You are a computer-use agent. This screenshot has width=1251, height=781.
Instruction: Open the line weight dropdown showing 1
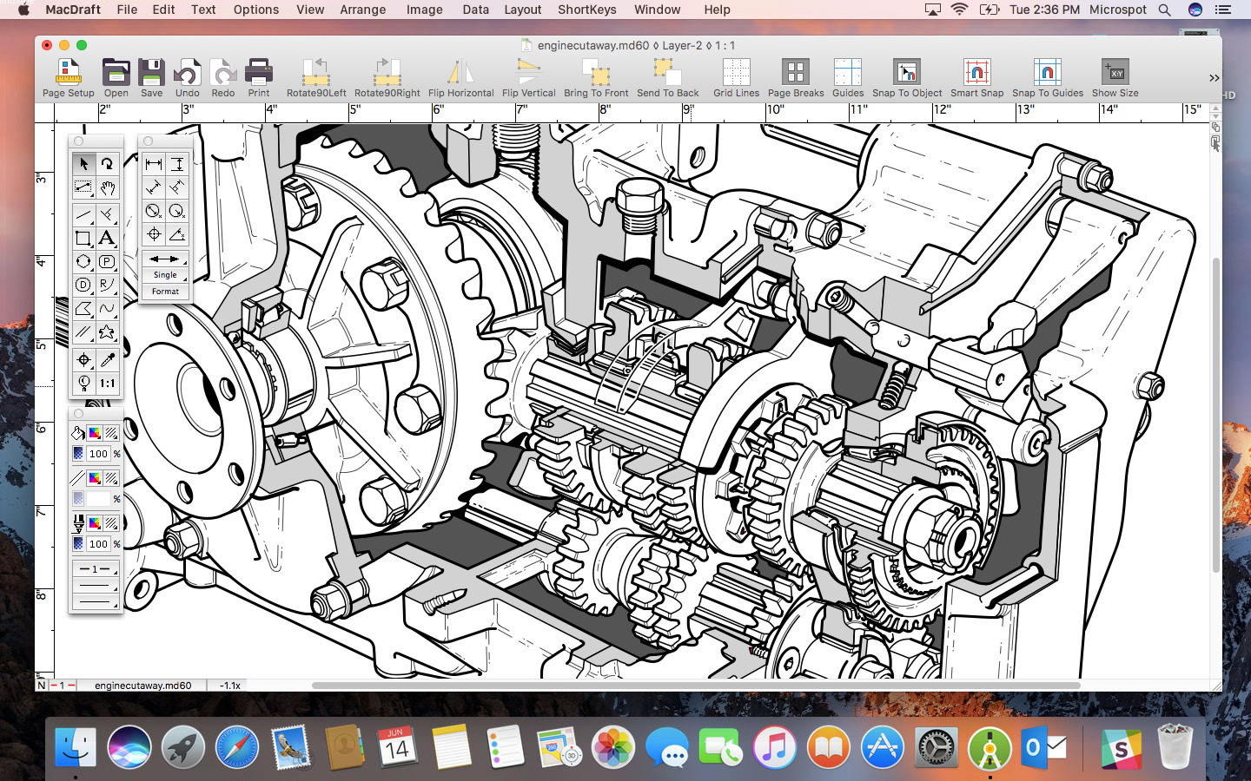pos(95,569)
